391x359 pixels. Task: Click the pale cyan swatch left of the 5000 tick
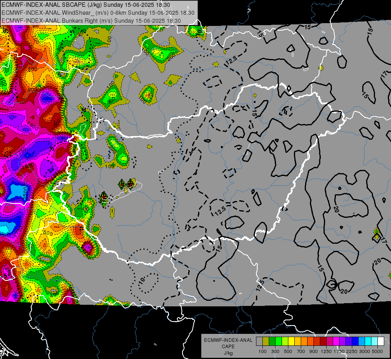375,341
